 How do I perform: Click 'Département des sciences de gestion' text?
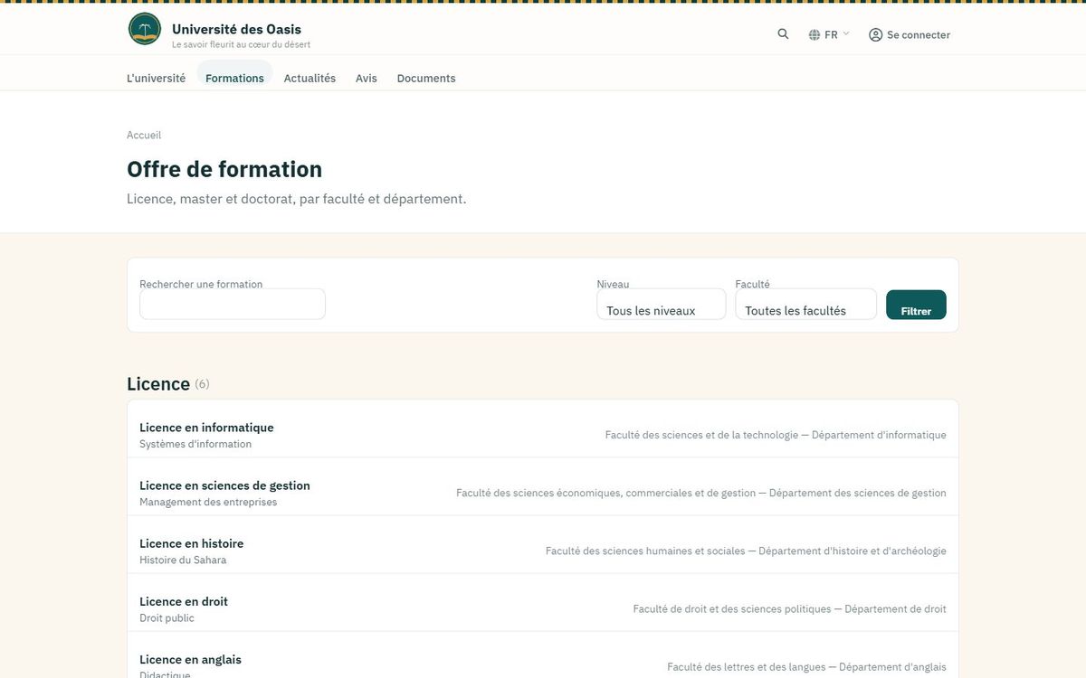tap(858, 493)
